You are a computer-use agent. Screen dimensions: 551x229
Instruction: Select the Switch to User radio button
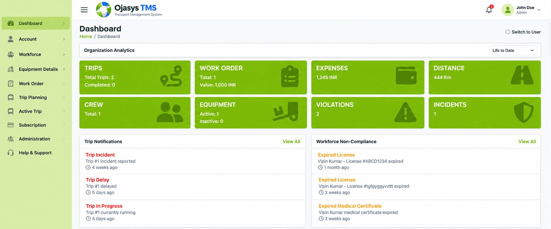[x=508, y=32]
